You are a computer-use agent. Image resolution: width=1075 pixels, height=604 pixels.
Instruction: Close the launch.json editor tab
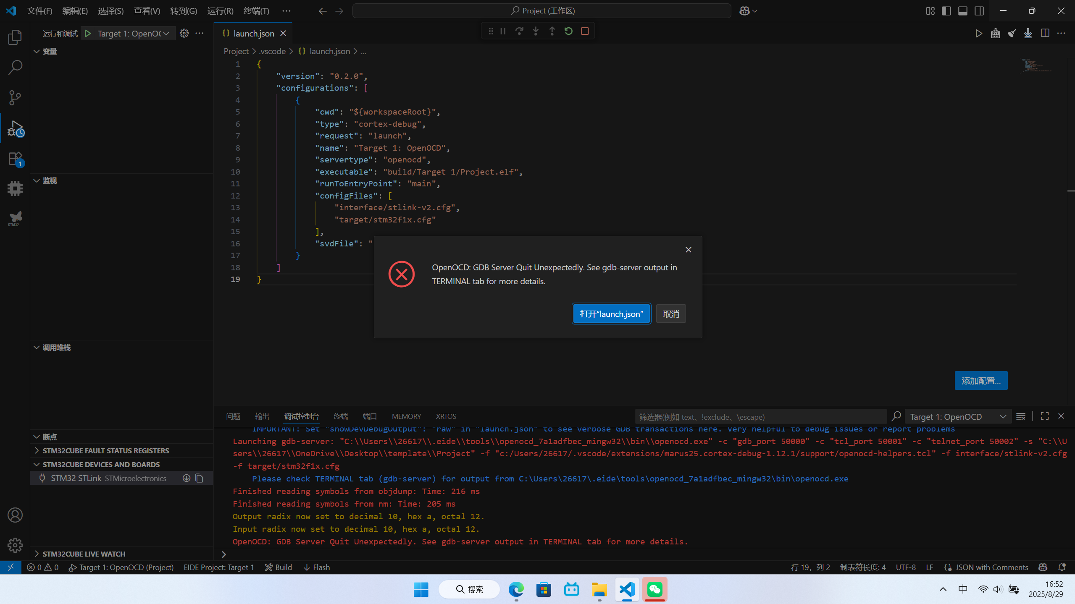tap(283, 33)
